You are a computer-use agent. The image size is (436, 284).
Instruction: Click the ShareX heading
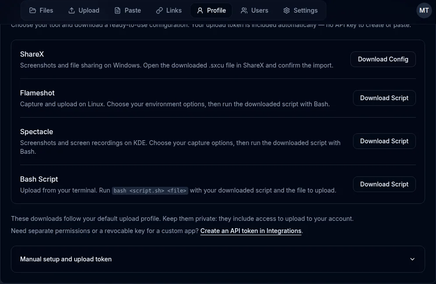[32, 54]
